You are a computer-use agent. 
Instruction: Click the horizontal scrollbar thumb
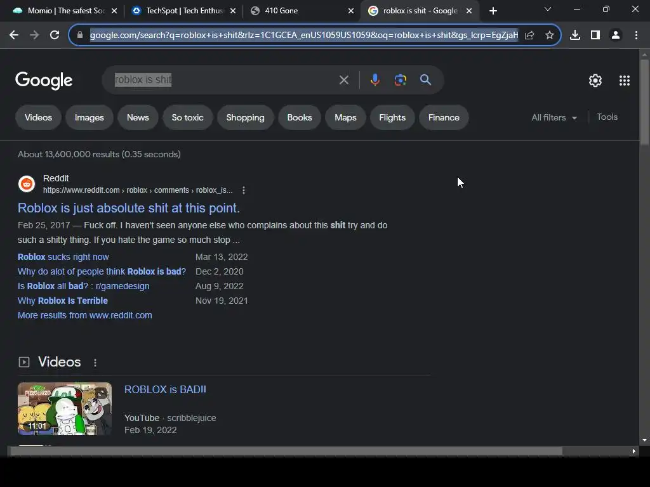pos(286,451)
